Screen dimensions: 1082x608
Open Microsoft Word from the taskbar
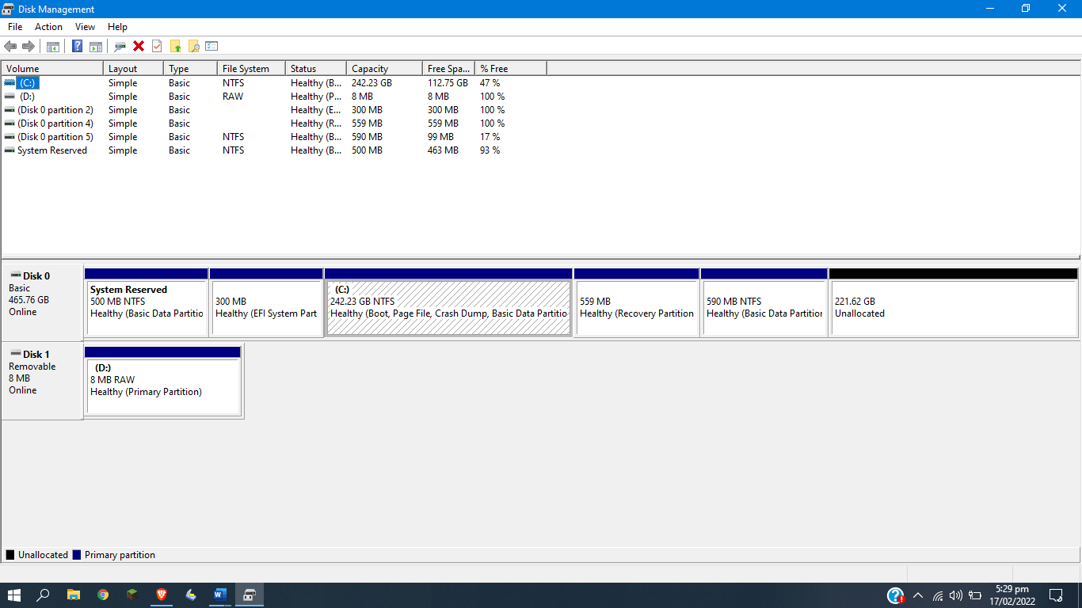click(x=219, y=595)
